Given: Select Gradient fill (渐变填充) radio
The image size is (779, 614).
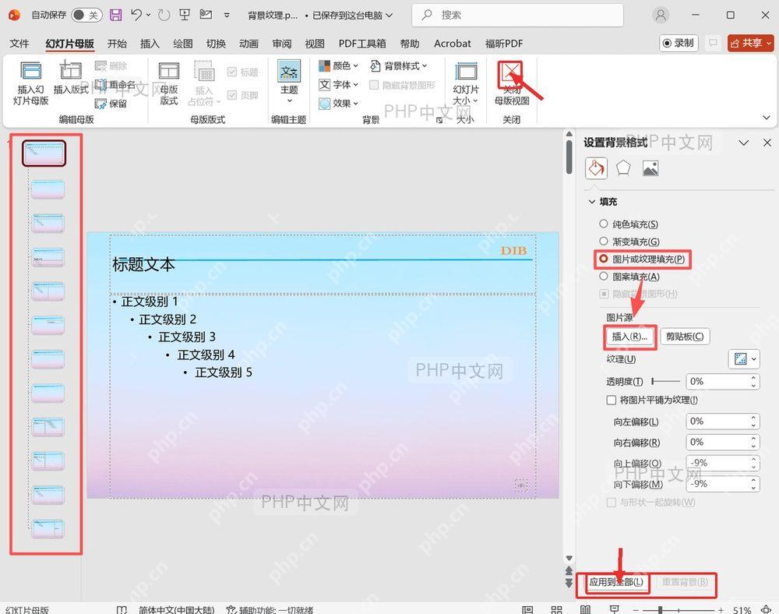Looking at the screenshot, I should [x=604, y=242].
